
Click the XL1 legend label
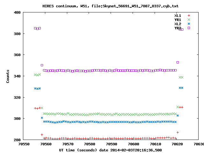178,16
